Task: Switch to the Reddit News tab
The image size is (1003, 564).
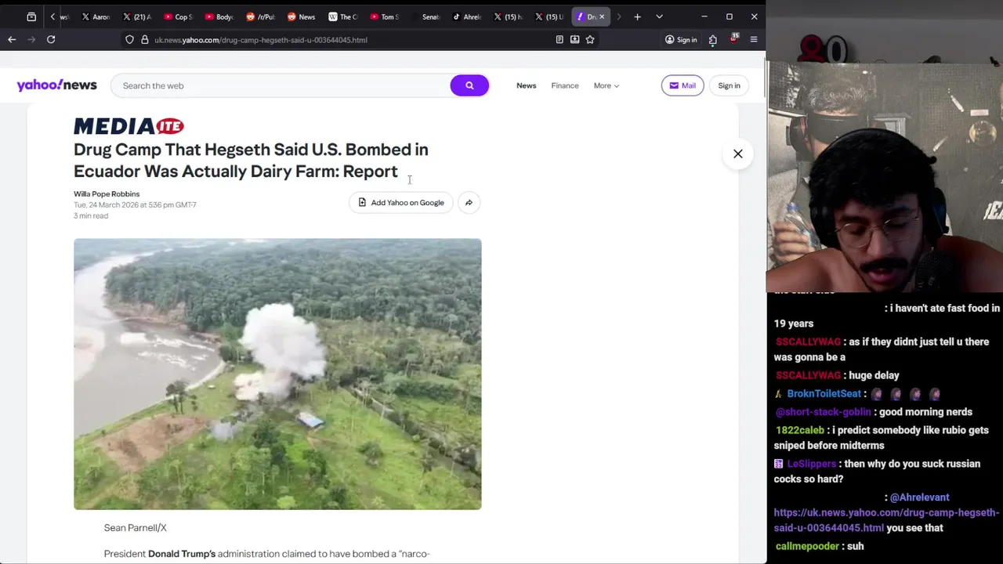Action: (302, 16)
